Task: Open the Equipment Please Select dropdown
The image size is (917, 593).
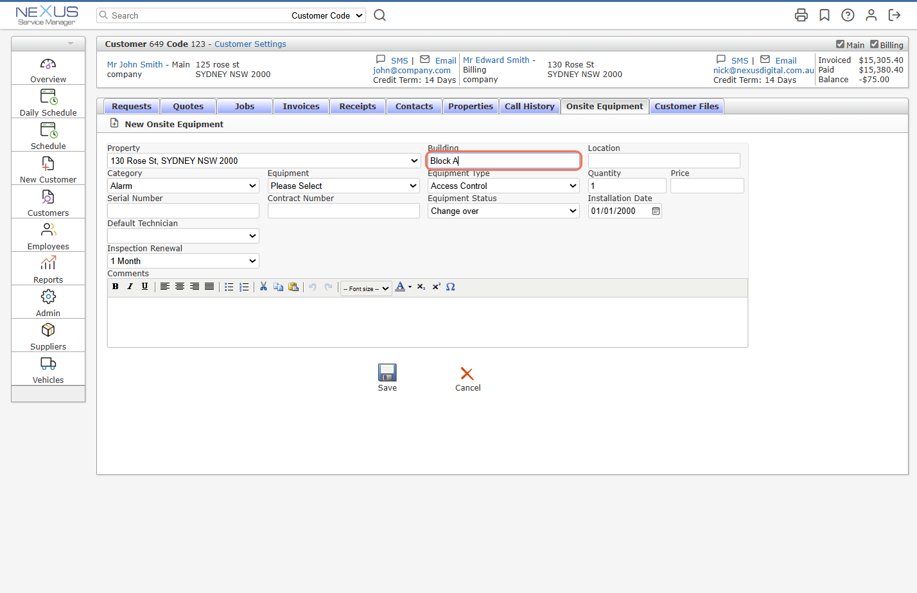Action: click(x=344, y=186)
